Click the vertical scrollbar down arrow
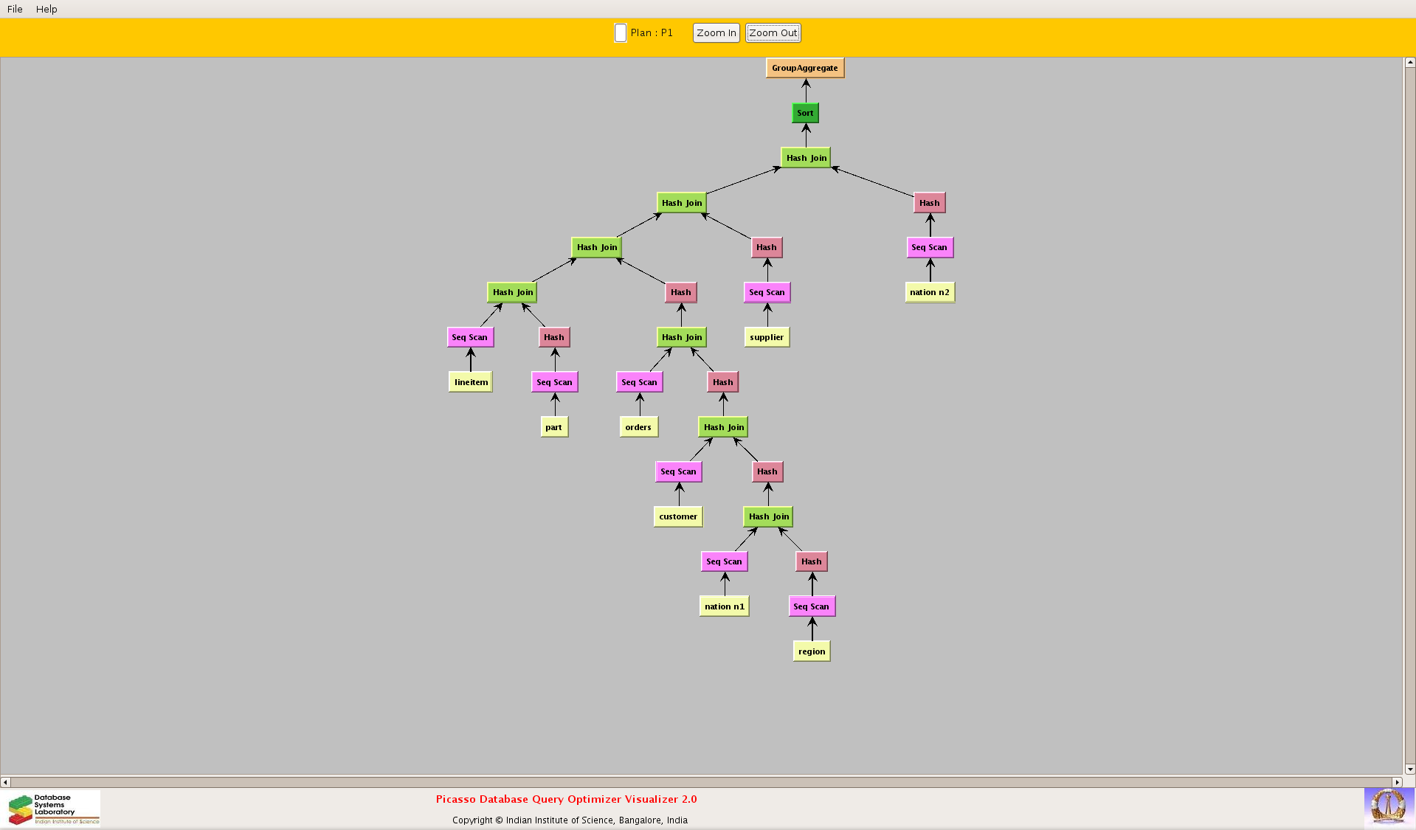This screenshot has width=1416, height=830. click(x=1409, y=770)
